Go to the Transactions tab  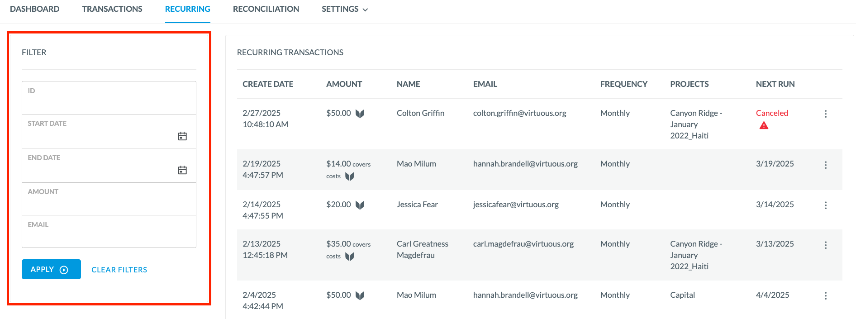[112, 9]
